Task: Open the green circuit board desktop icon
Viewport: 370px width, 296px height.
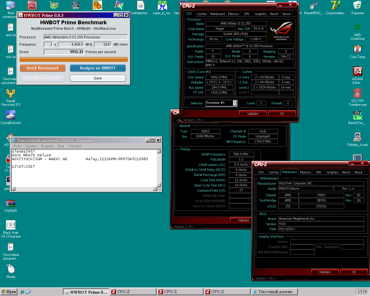Action: coord(54,5)
